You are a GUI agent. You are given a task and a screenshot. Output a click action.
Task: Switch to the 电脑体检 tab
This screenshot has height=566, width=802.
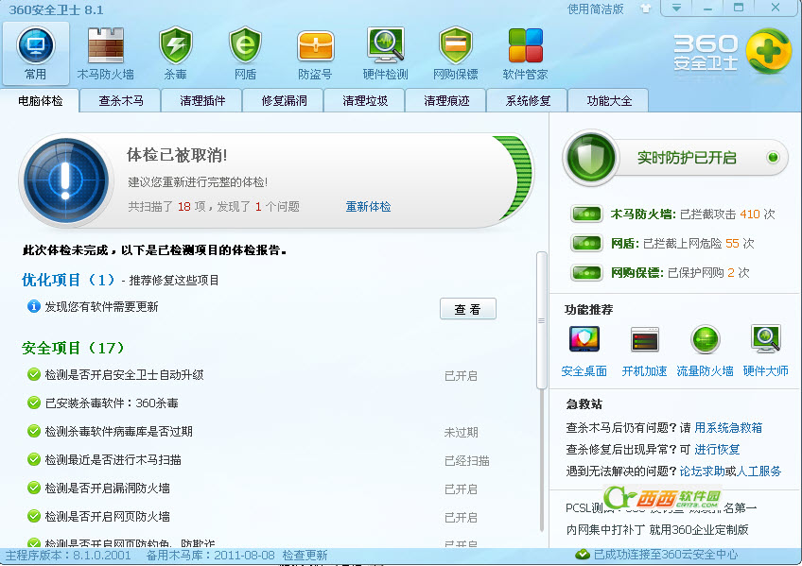pos(40,101)
